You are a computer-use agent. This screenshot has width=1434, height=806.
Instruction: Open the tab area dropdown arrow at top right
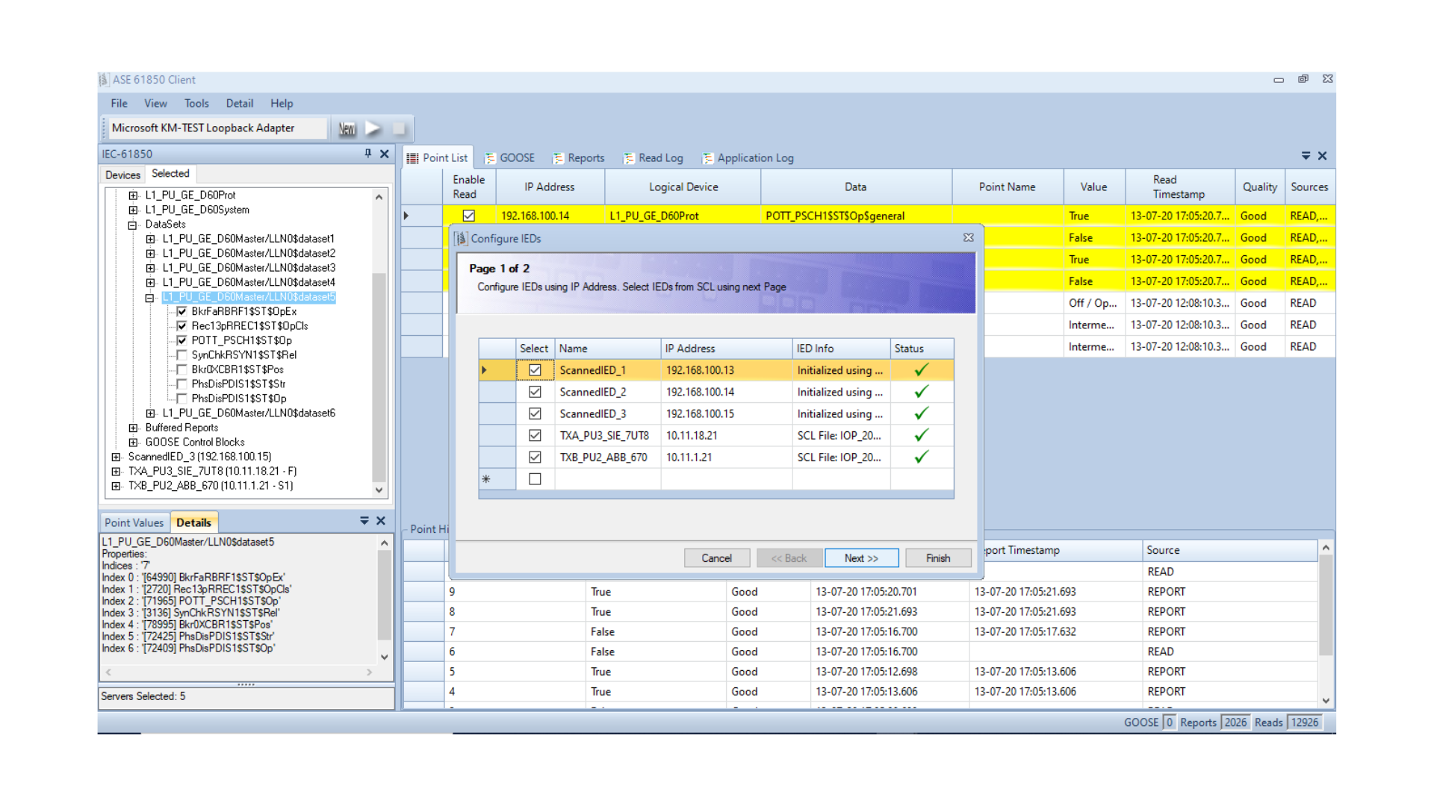coord(1306,156)
